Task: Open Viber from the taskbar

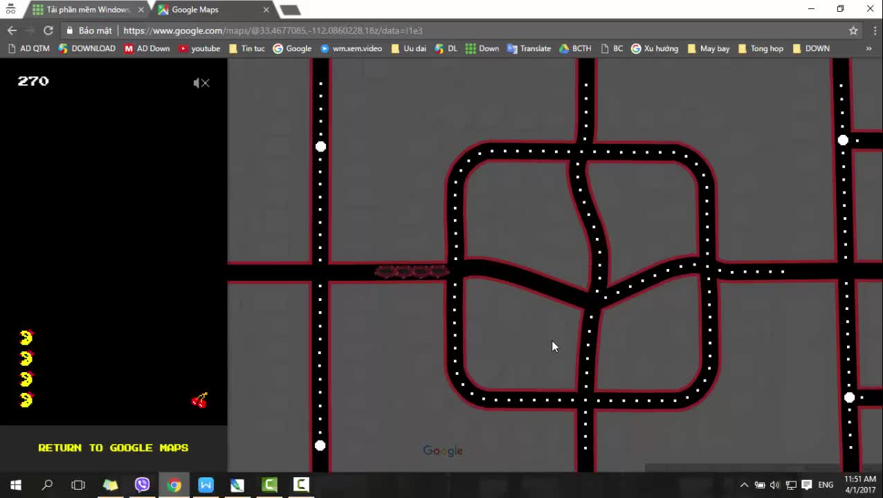Action: point(142,485)
